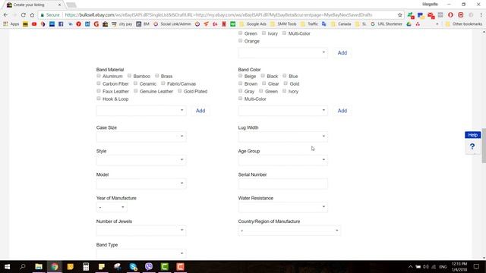Viewport: 486px width, 273px height.
Task: Open URL Shortener bookmark
Action: [x=387, y=24]
